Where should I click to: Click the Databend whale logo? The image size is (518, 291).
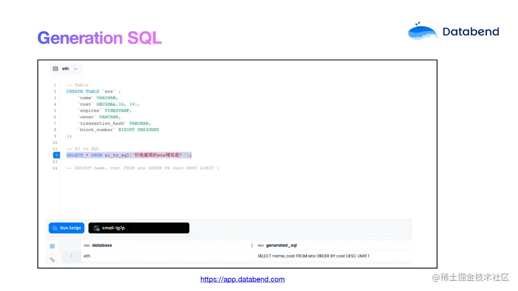click(x=423, y=31)
